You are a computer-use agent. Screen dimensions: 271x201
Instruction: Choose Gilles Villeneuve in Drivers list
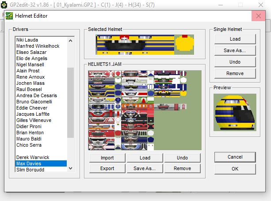pyautogui.click(x=35, y=120)
